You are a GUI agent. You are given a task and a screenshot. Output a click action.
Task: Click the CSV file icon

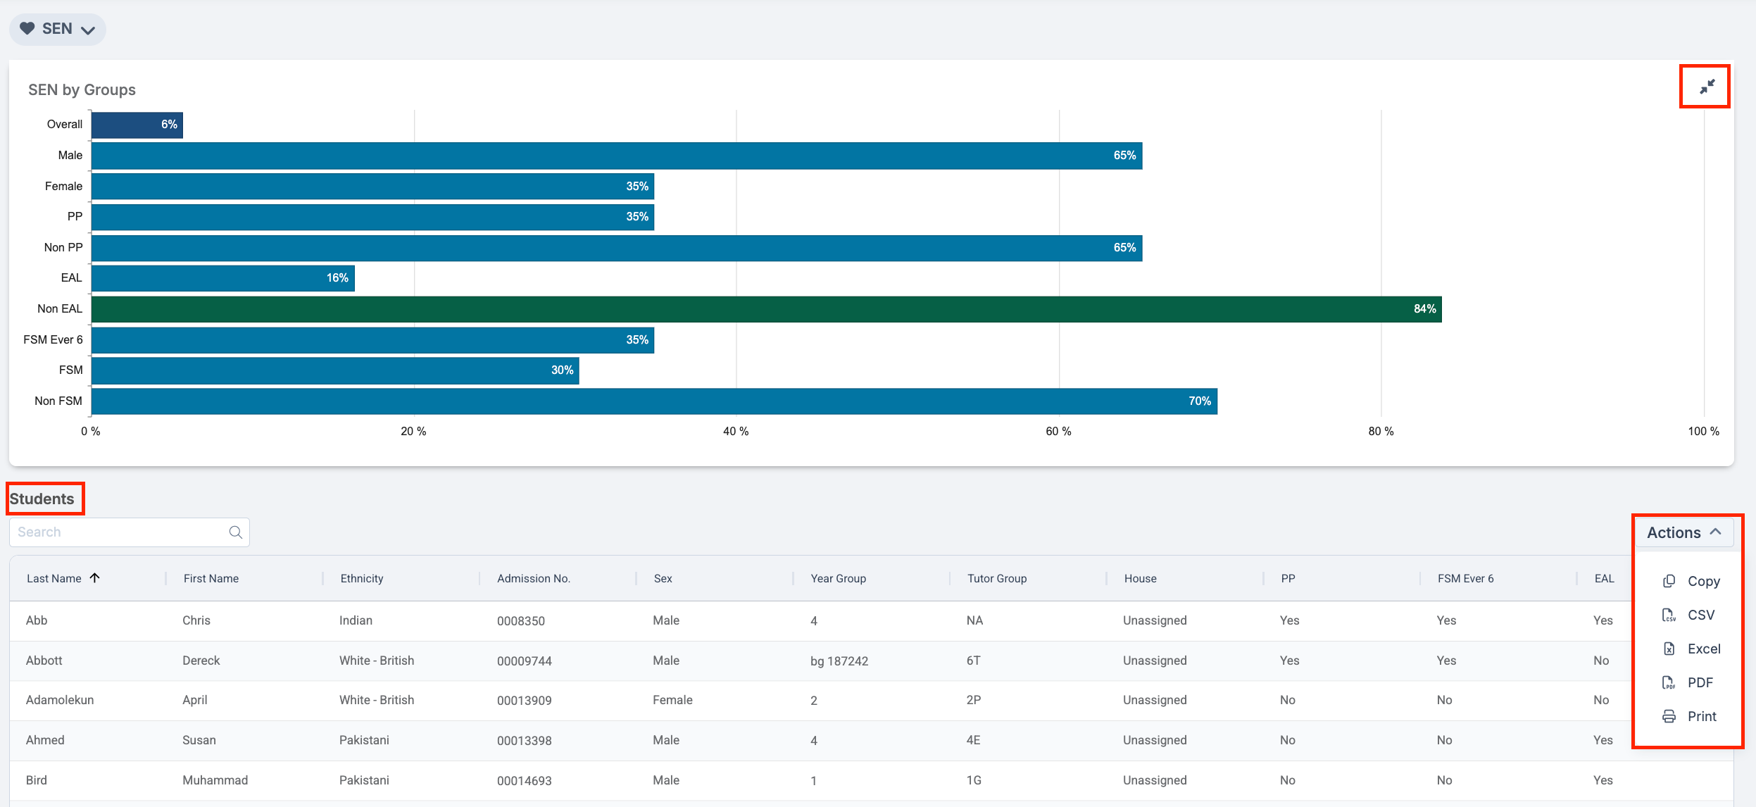1669,615
